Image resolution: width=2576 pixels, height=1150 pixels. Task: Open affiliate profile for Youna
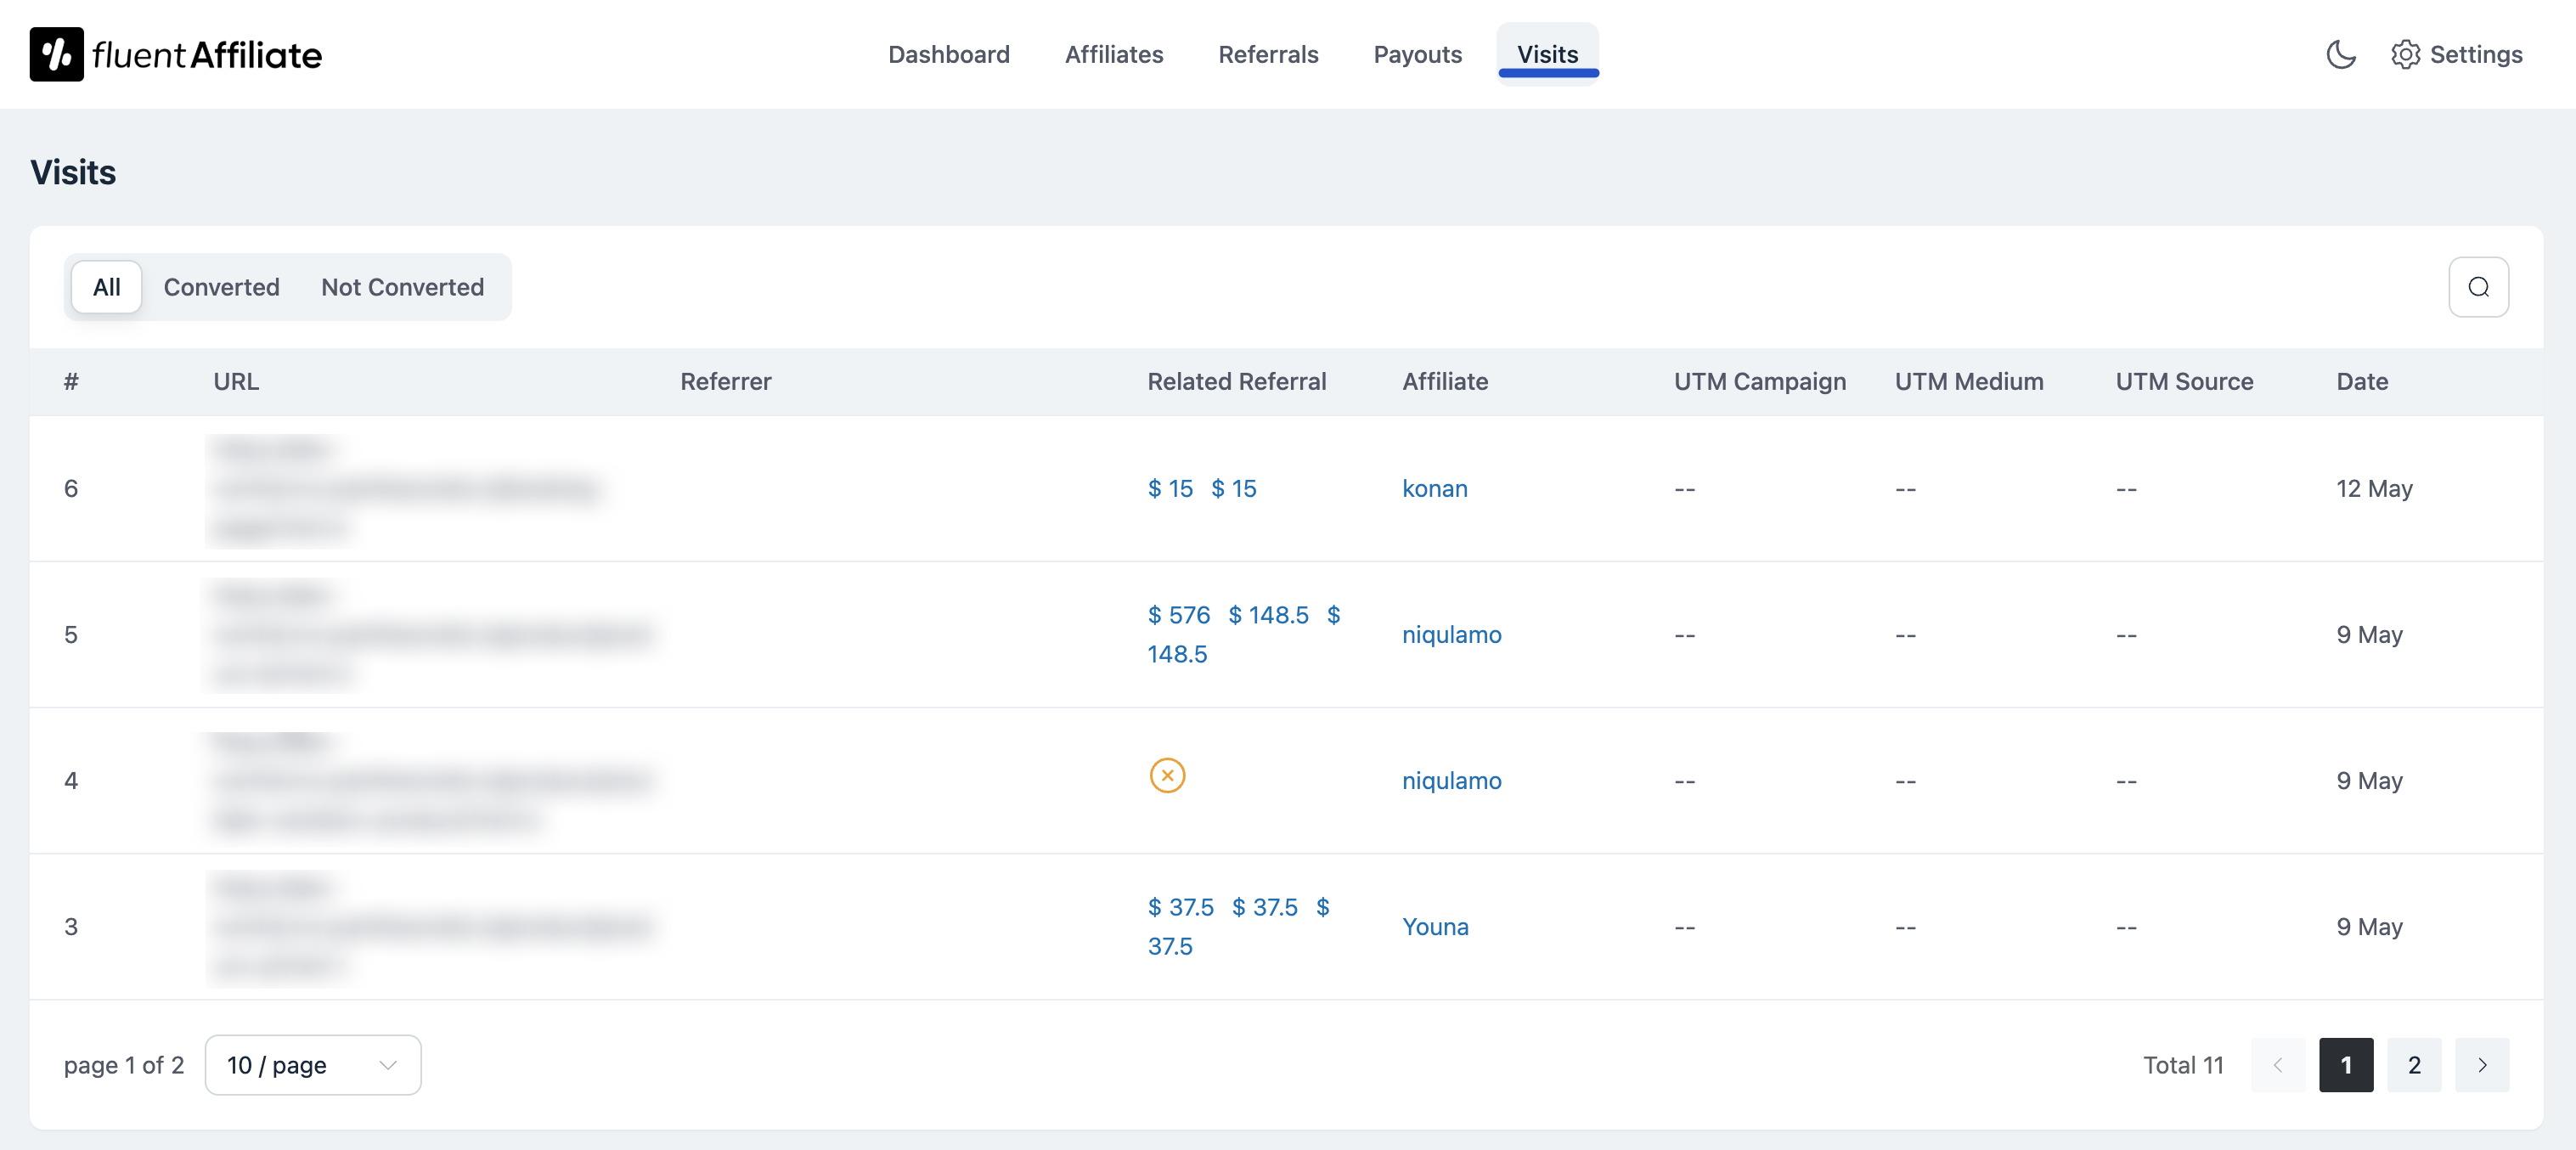pos(1435,926)
